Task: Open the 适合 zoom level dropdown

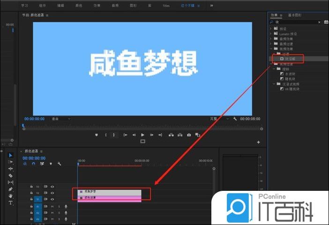Action: click(60, 119)
